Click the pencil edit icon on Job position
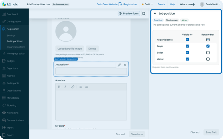Screen dimensions: 223x139 point(119,65)
